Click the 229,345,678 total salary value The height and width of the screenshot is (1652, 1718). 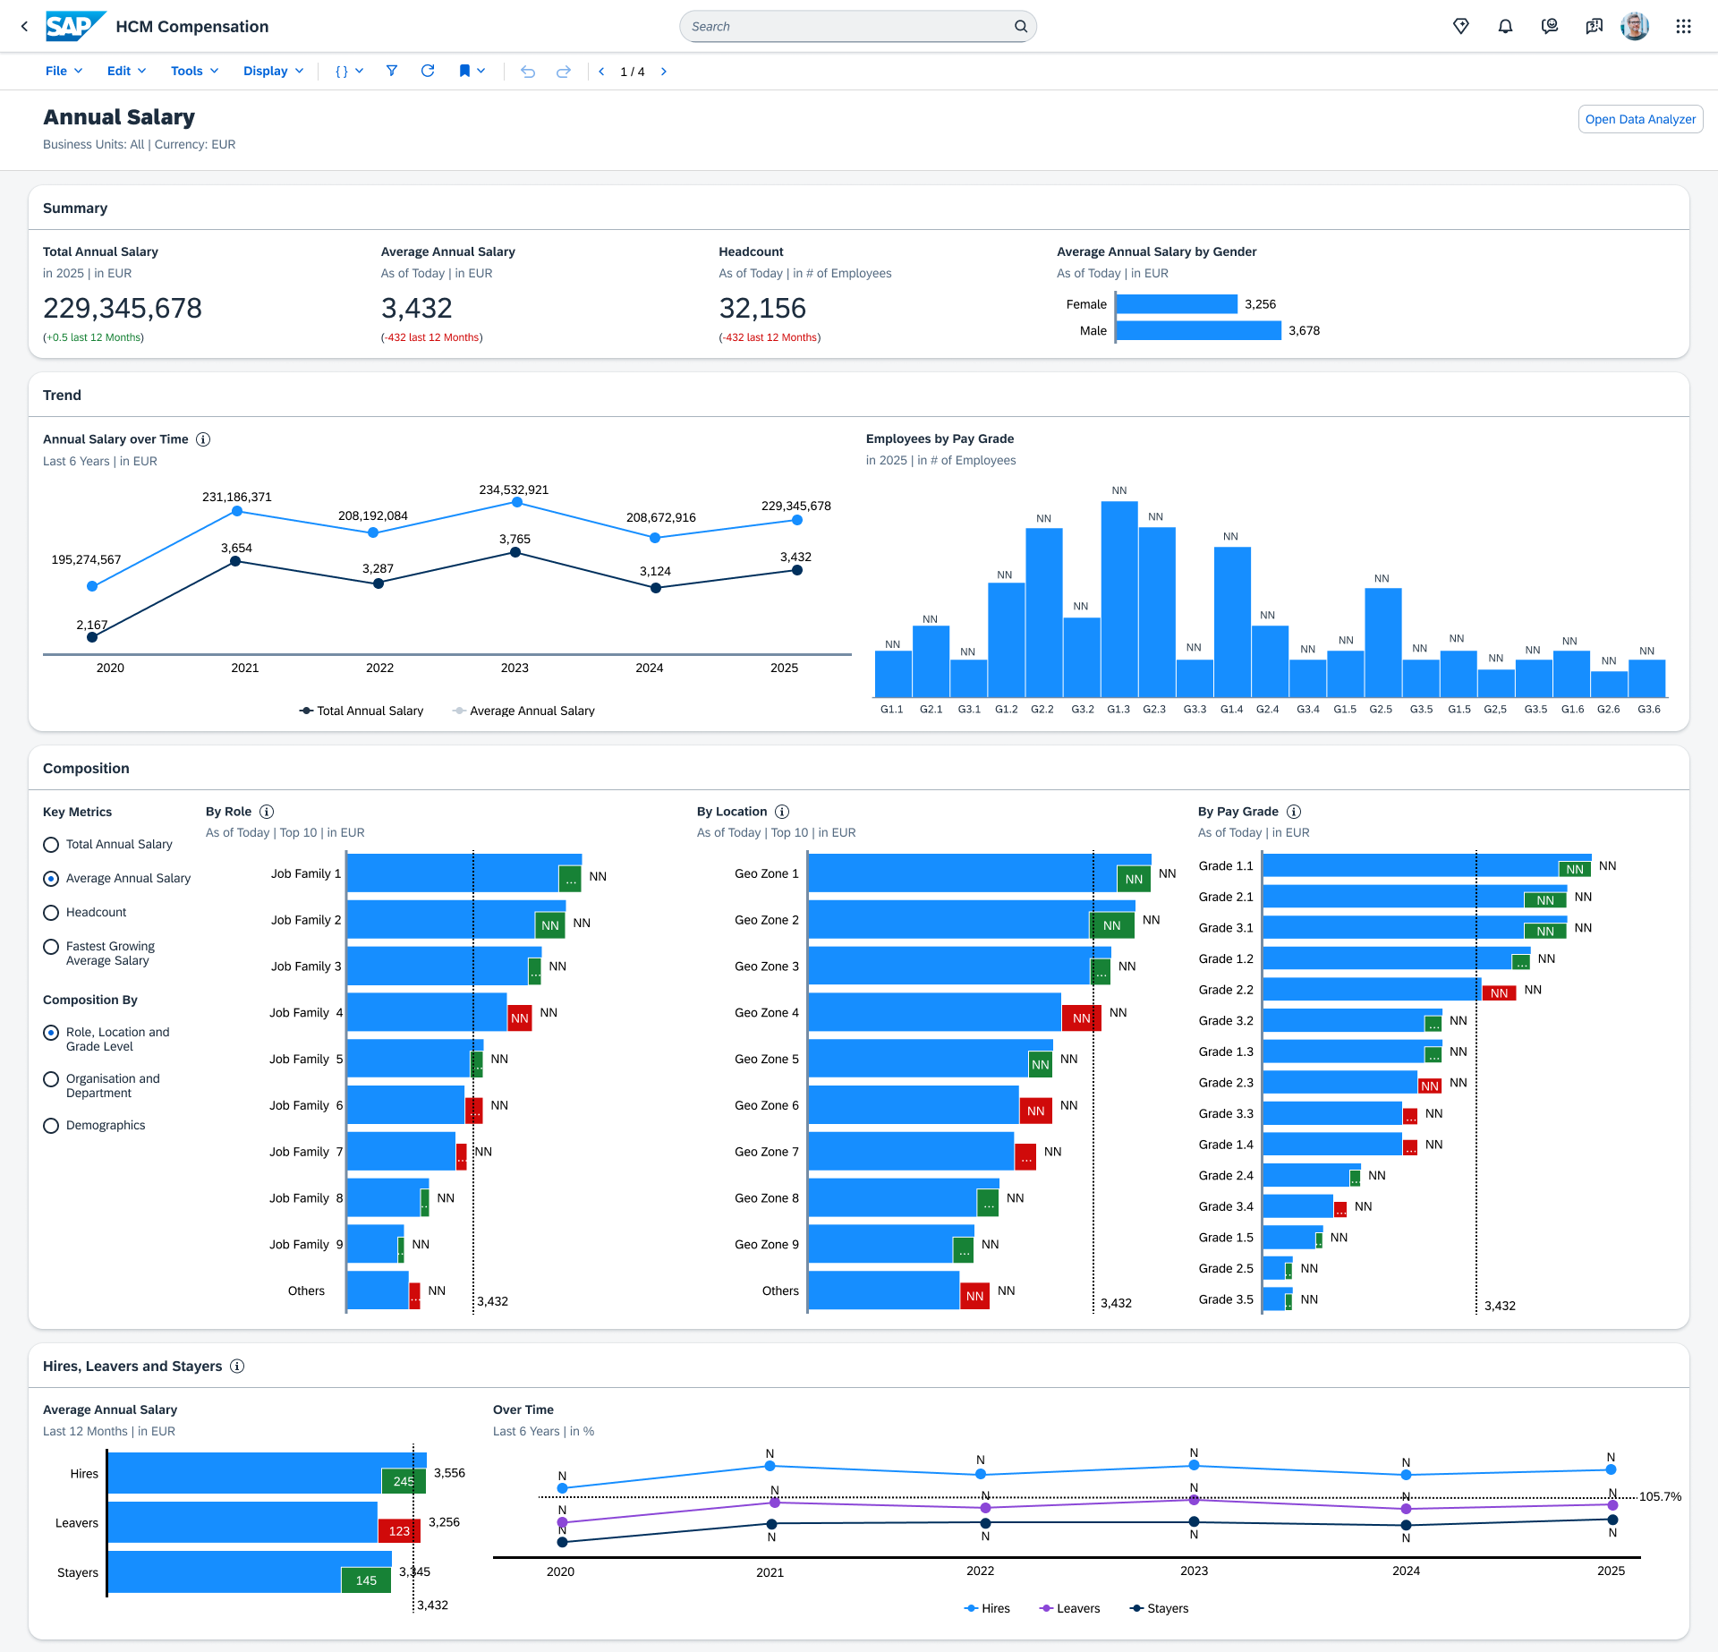click(x=123, y=309)
